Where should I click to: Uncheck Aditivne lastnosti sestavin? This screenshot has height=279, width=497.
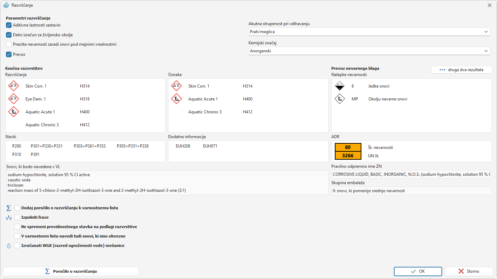tap(9, 25)
